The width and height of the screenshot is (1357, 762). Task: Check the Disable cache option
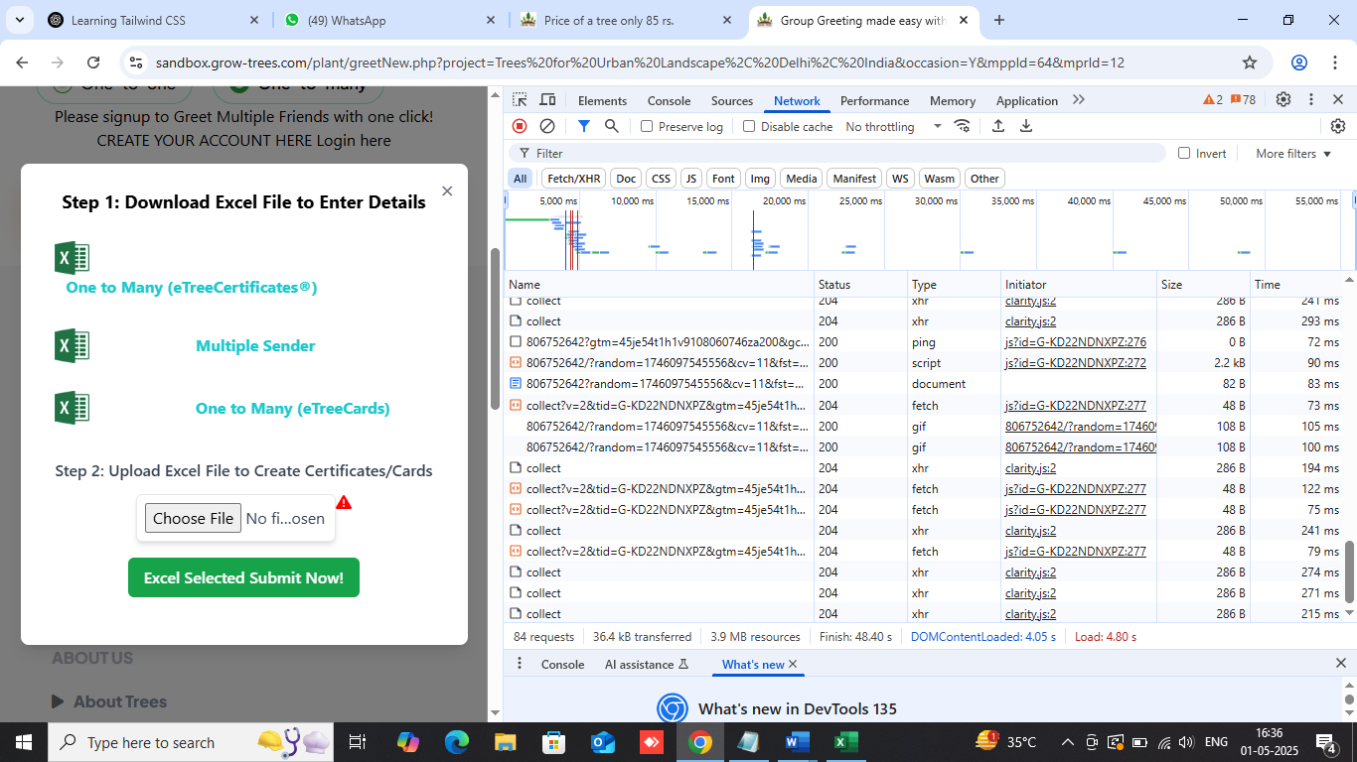click(x=750, y=127)
